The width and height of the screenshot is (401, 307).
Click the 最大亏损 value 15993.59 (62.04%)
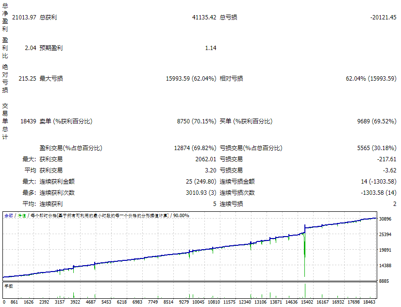coord(191,79)
